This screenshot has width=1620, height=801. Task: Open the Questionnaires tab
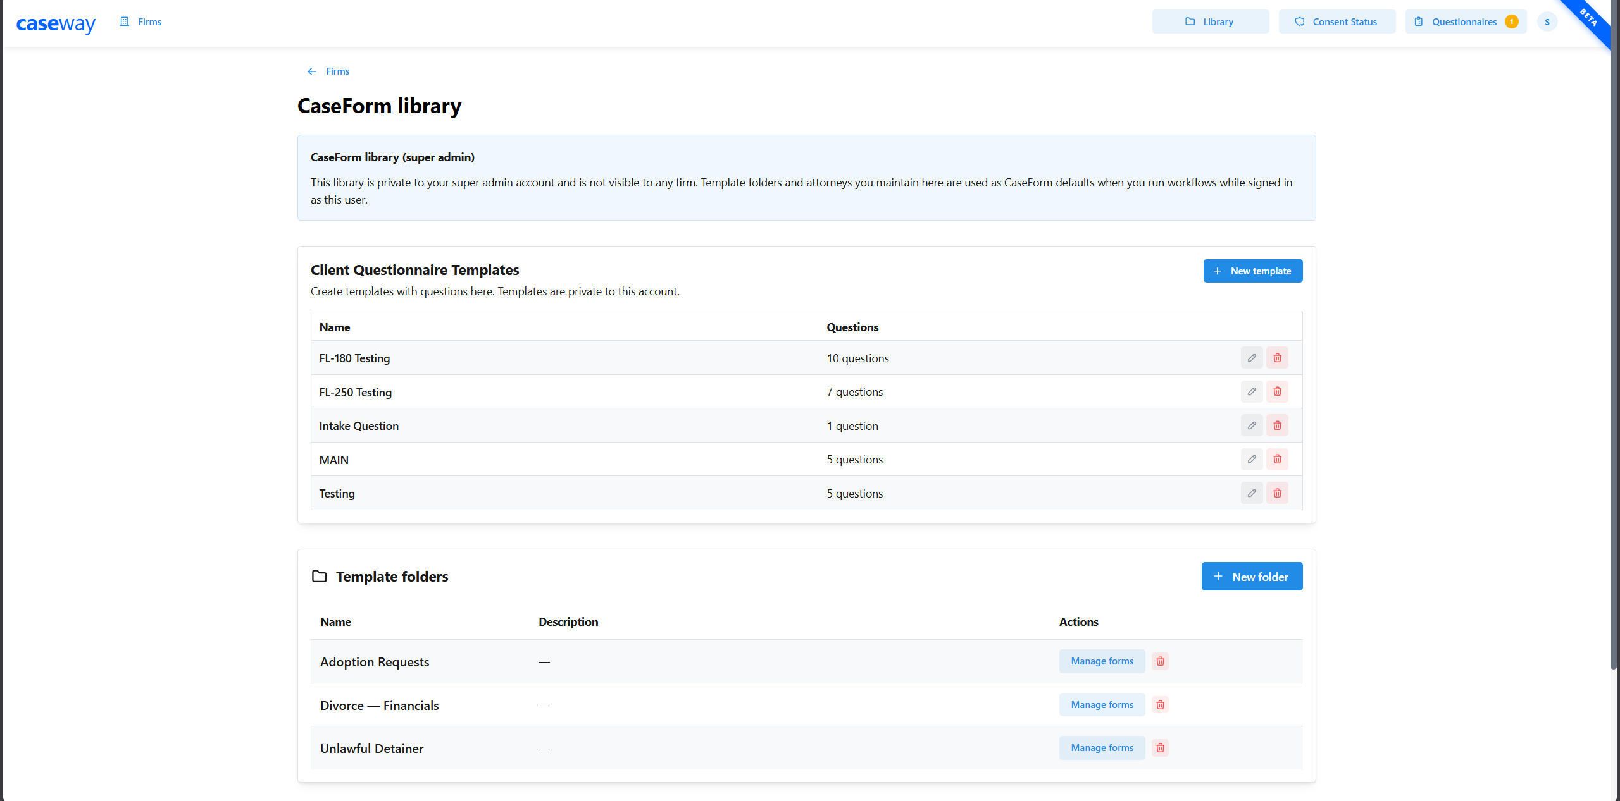click(x=1466, y=21)
